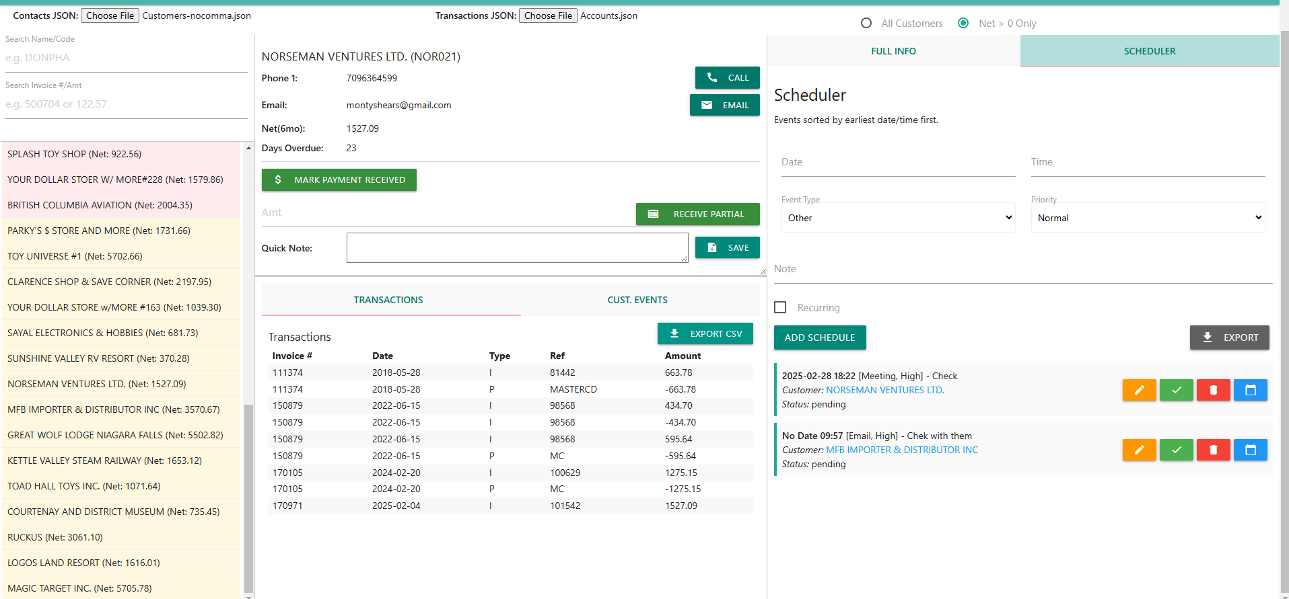Expand the Priority dropdown

(1148, 218)
